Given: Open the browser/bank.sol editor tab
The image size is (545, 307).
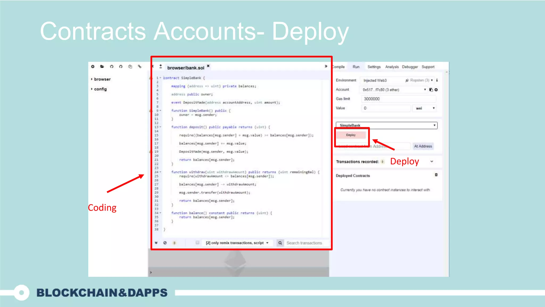Looking at the screenshot, I should point(186,68).
